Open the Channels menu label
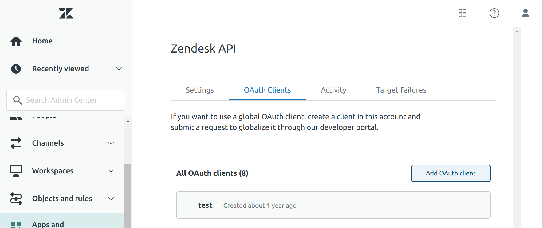This screenshot has width=543, height=228. pos(48,143)
